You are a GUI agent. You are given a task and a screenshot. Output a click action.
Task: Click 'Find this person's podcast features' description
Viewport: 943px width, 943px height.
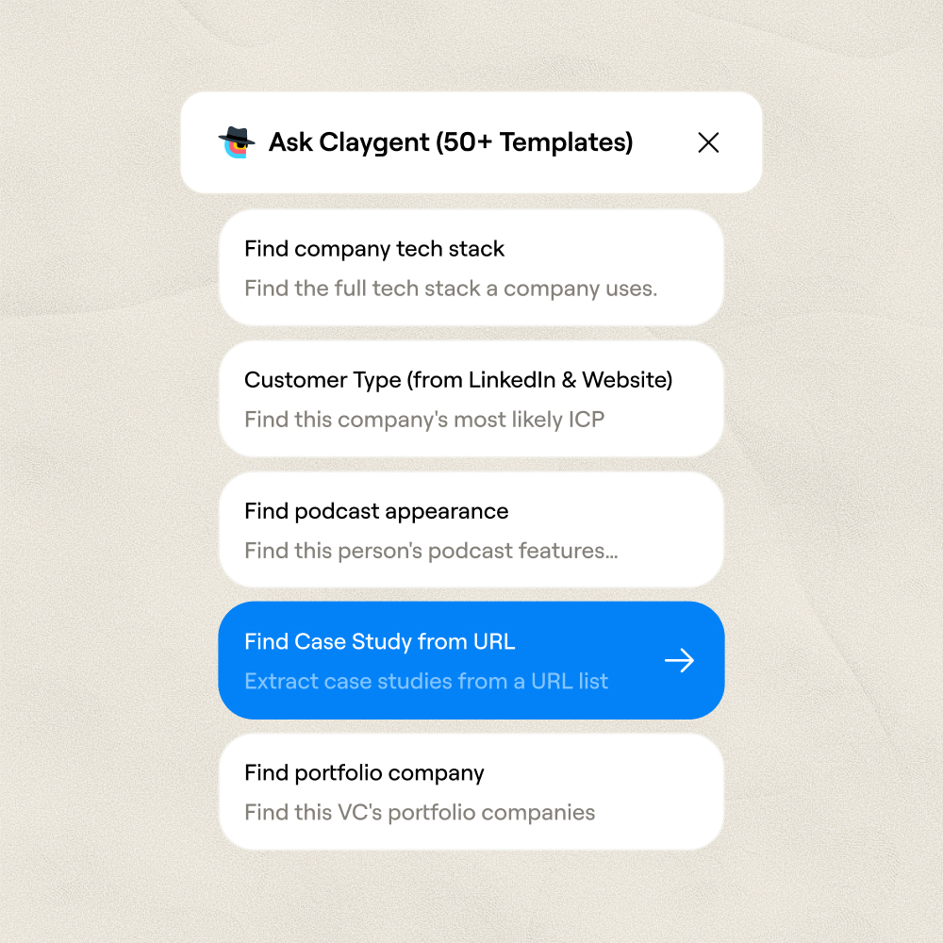click(x=431, y=551)
